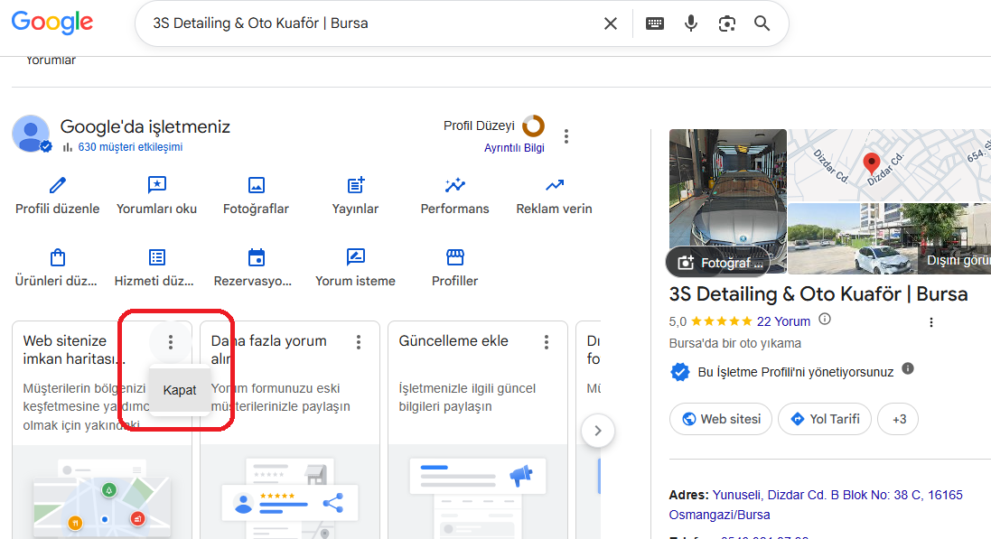Screen dimensions: 991x539
Task: Open the map thumbnail
Action: click(889, 165)
